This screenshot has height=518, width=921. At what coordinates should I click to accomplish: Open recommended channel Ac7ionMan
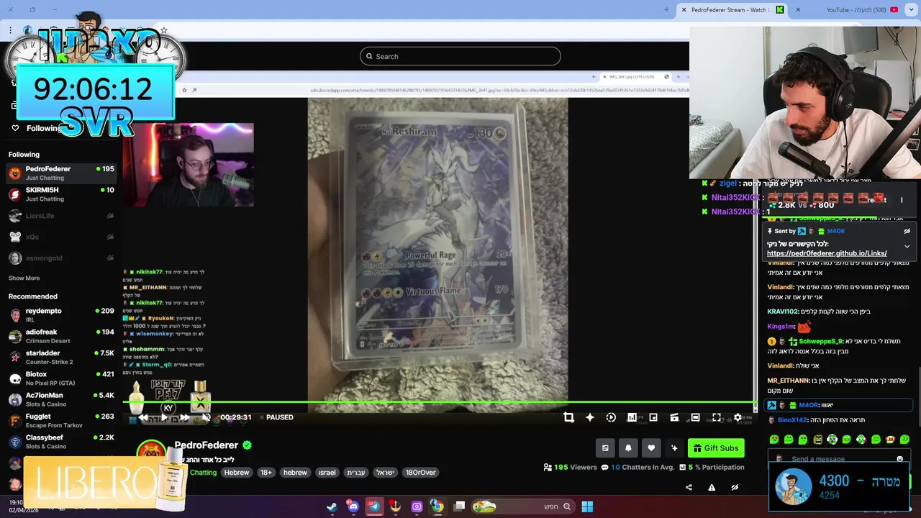[61, 399]
